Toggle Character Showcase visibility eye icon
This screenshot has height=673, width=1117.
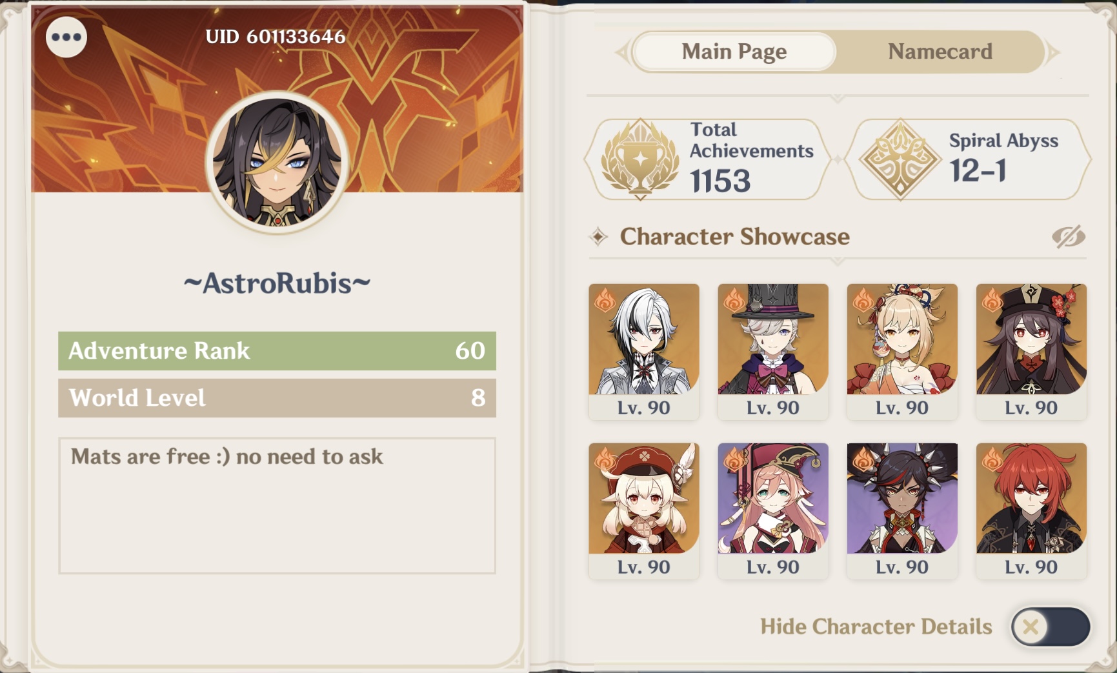1069,237
